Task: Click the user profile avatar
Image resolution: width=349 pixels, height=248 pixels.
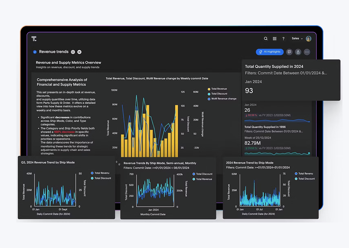Action: (308, 38)
